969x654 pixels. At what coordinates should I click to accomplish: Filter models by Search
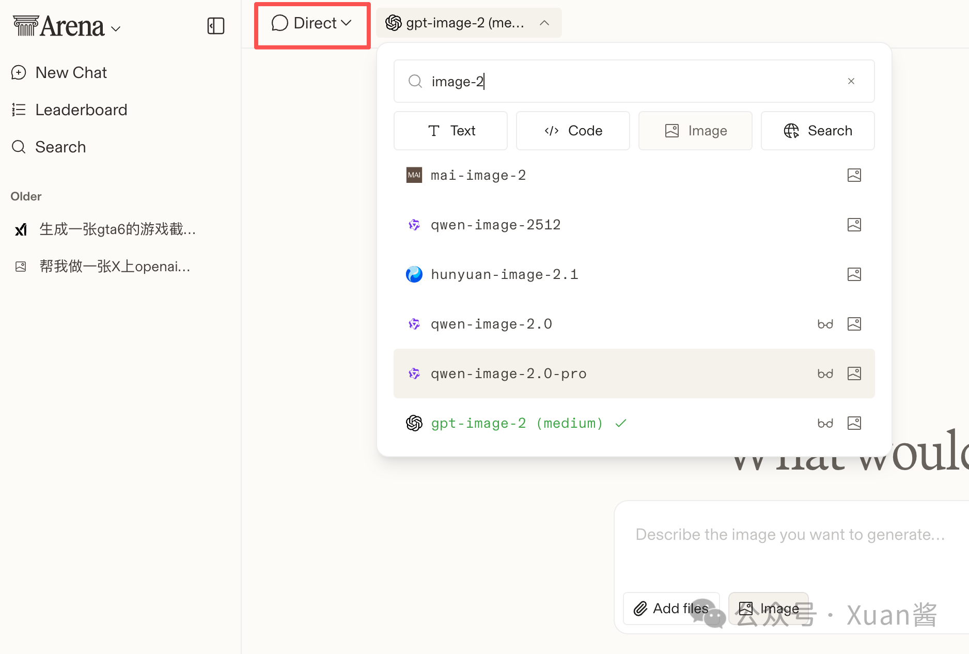point(818,131)
